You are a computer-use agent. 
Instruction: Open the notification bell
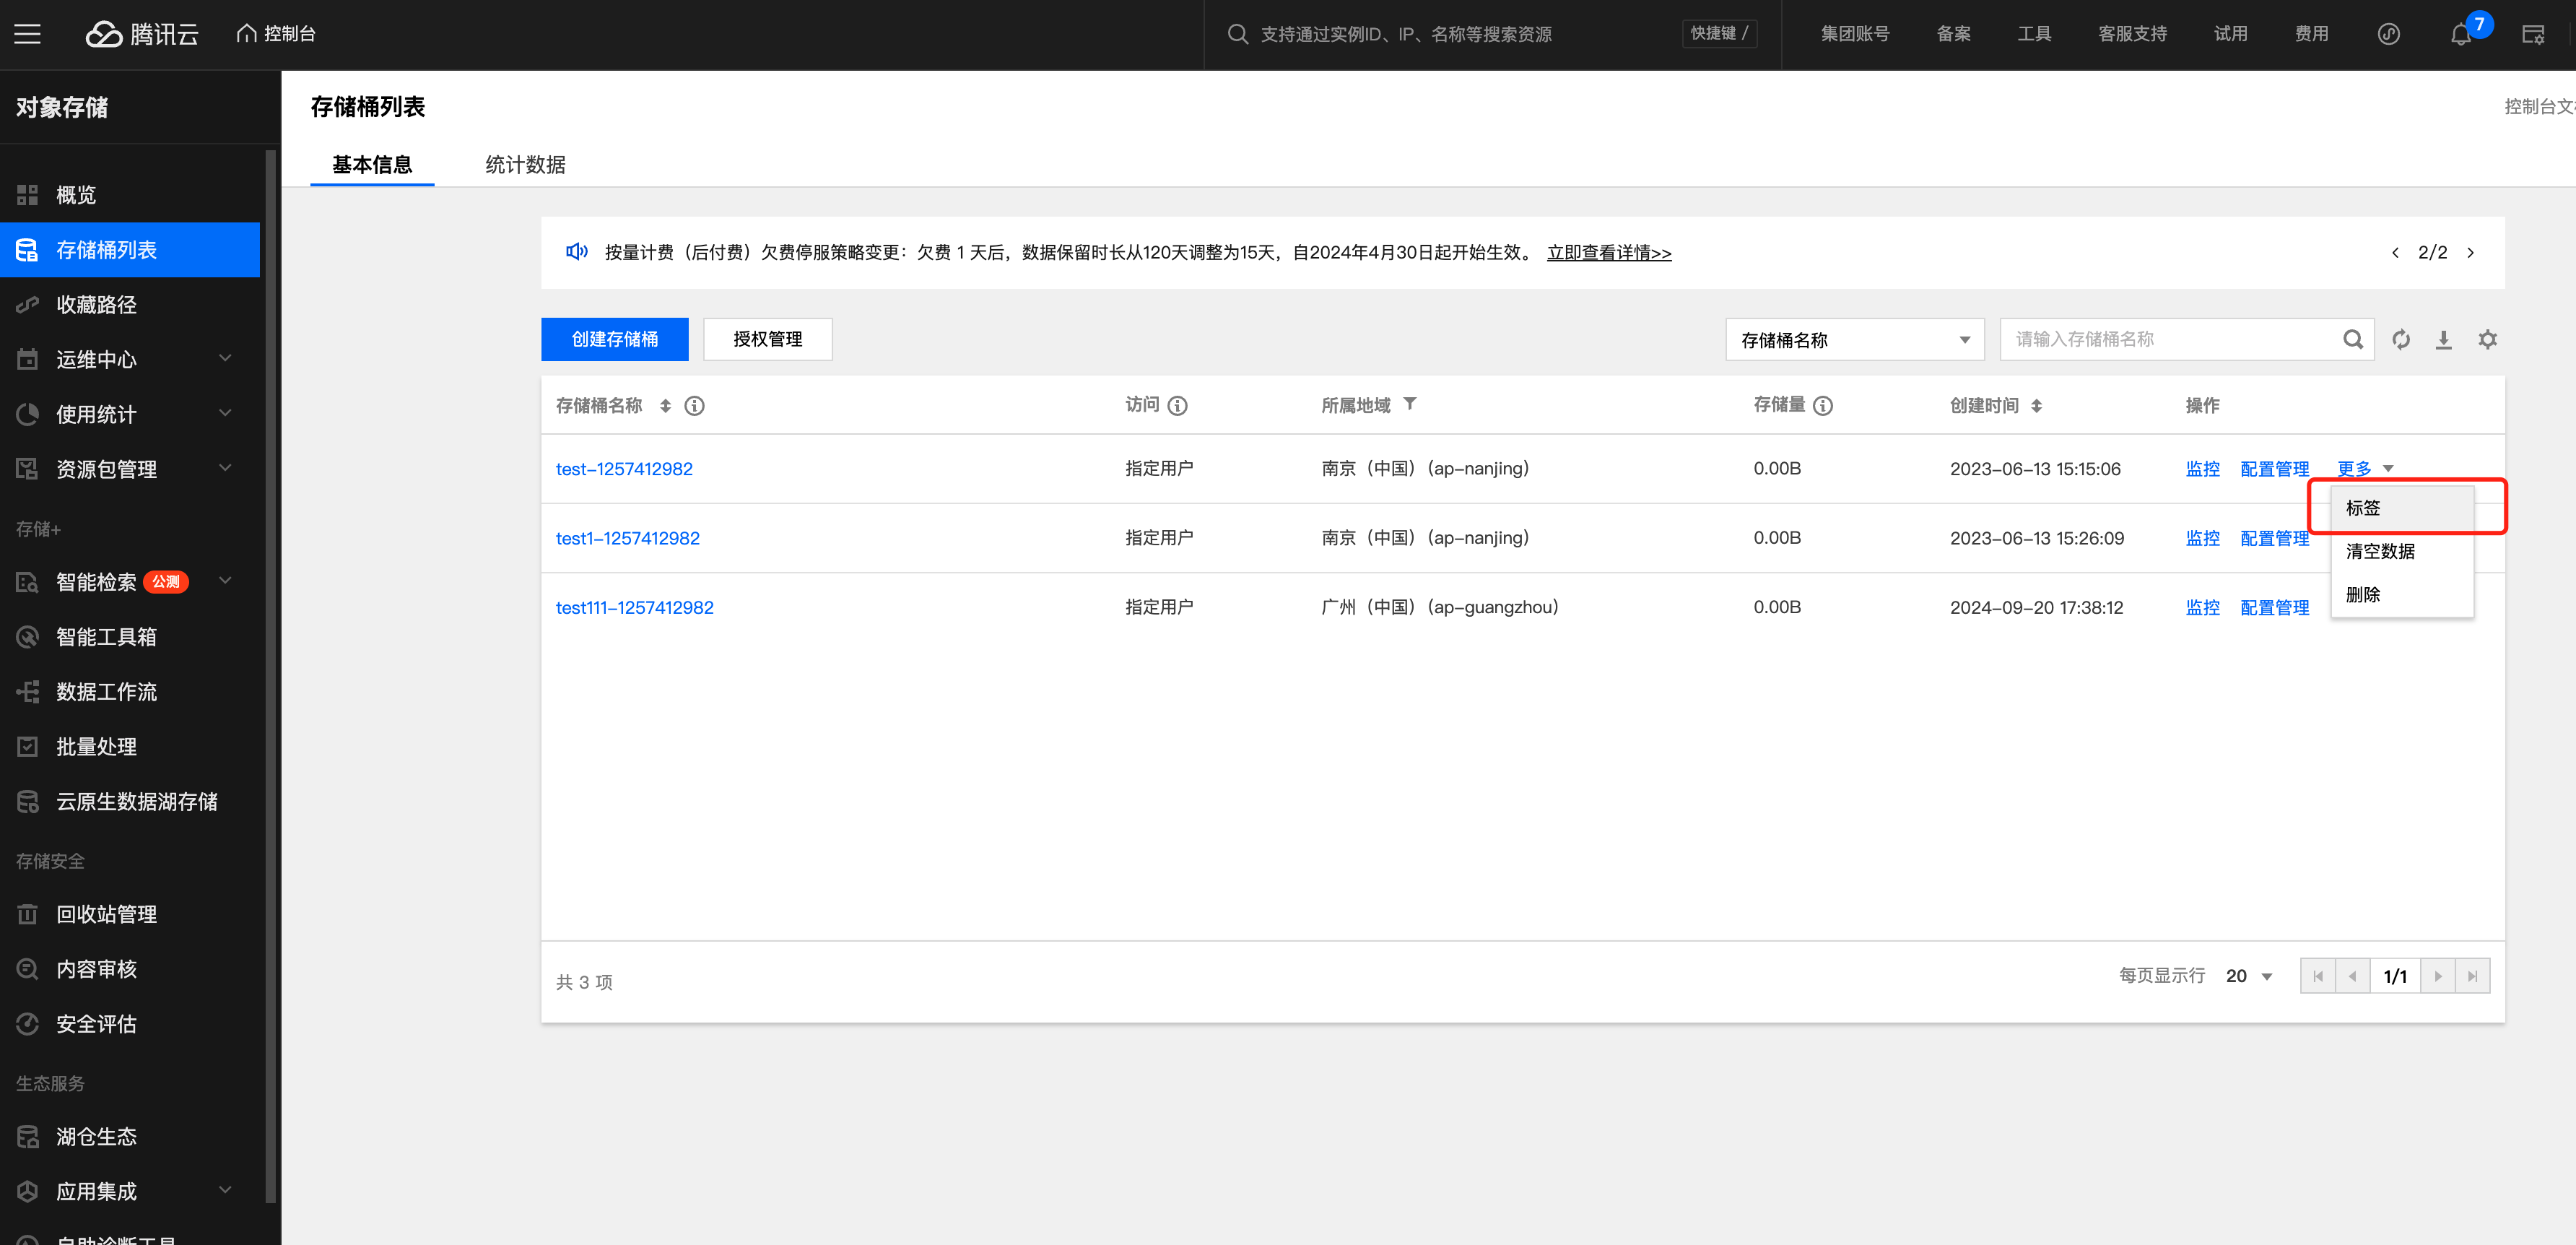click(2461, 35)
